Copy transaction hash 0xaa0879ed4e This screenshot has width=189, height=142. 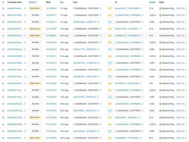[25, 8]
